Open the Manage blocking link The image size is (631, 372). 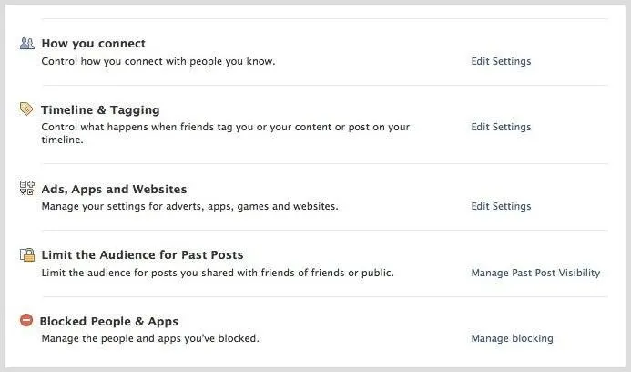click(x=513, y=338)
